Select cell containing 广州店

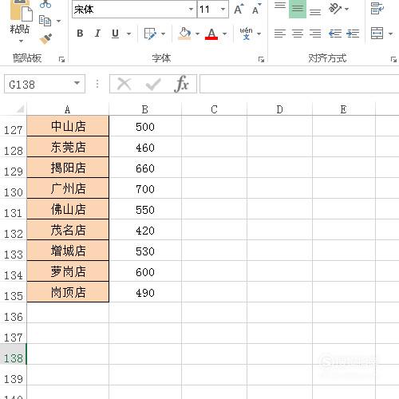(68, 188)
